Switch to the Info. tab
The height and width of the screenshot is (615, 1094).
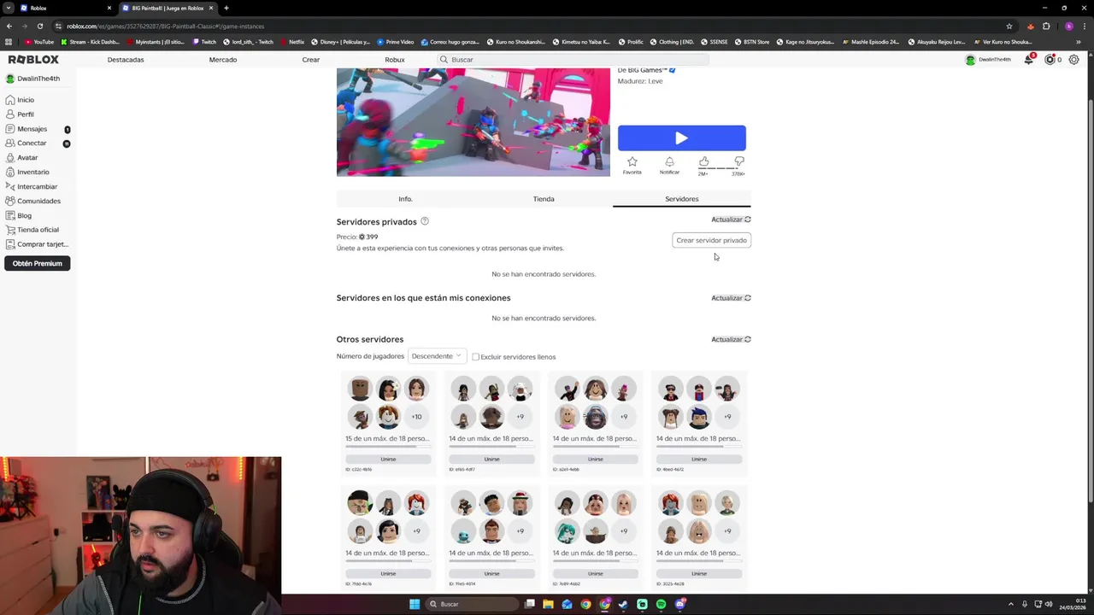[405, 199]
